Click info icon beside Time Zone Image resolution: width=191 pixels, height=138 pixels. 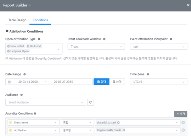click(x=148, y=74)
